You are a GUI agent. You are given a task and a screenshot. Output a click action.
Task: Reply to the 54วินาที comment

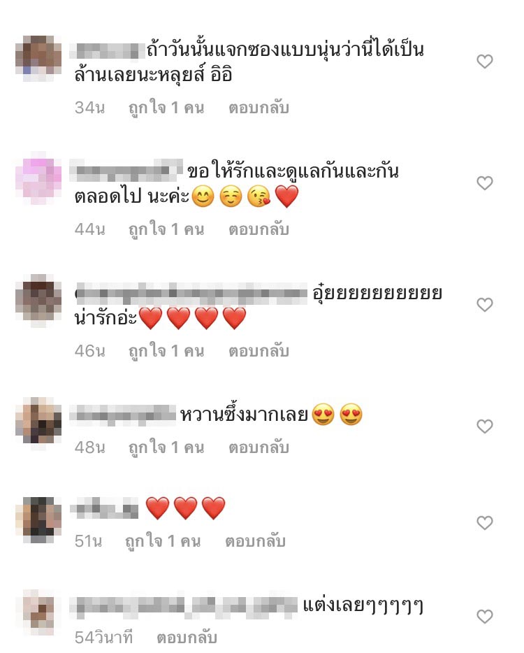point(187,638)
